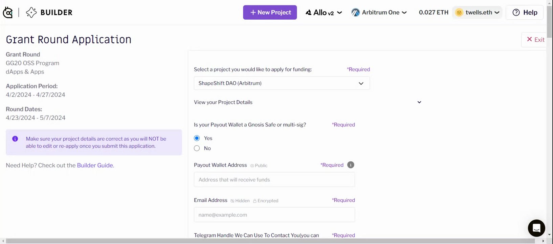The width and height of the screenshot is (553, 244).
Task: Click the Builder logo icon
Action: coord(31,13)
